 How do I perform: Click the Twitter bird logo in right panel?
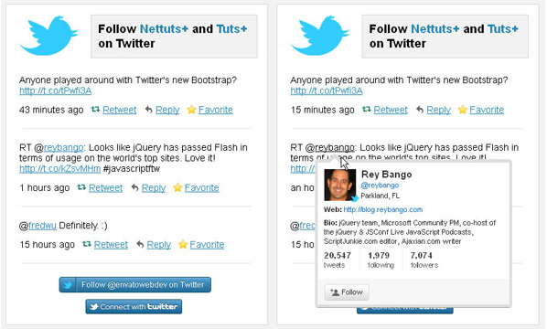click(320, 36)
